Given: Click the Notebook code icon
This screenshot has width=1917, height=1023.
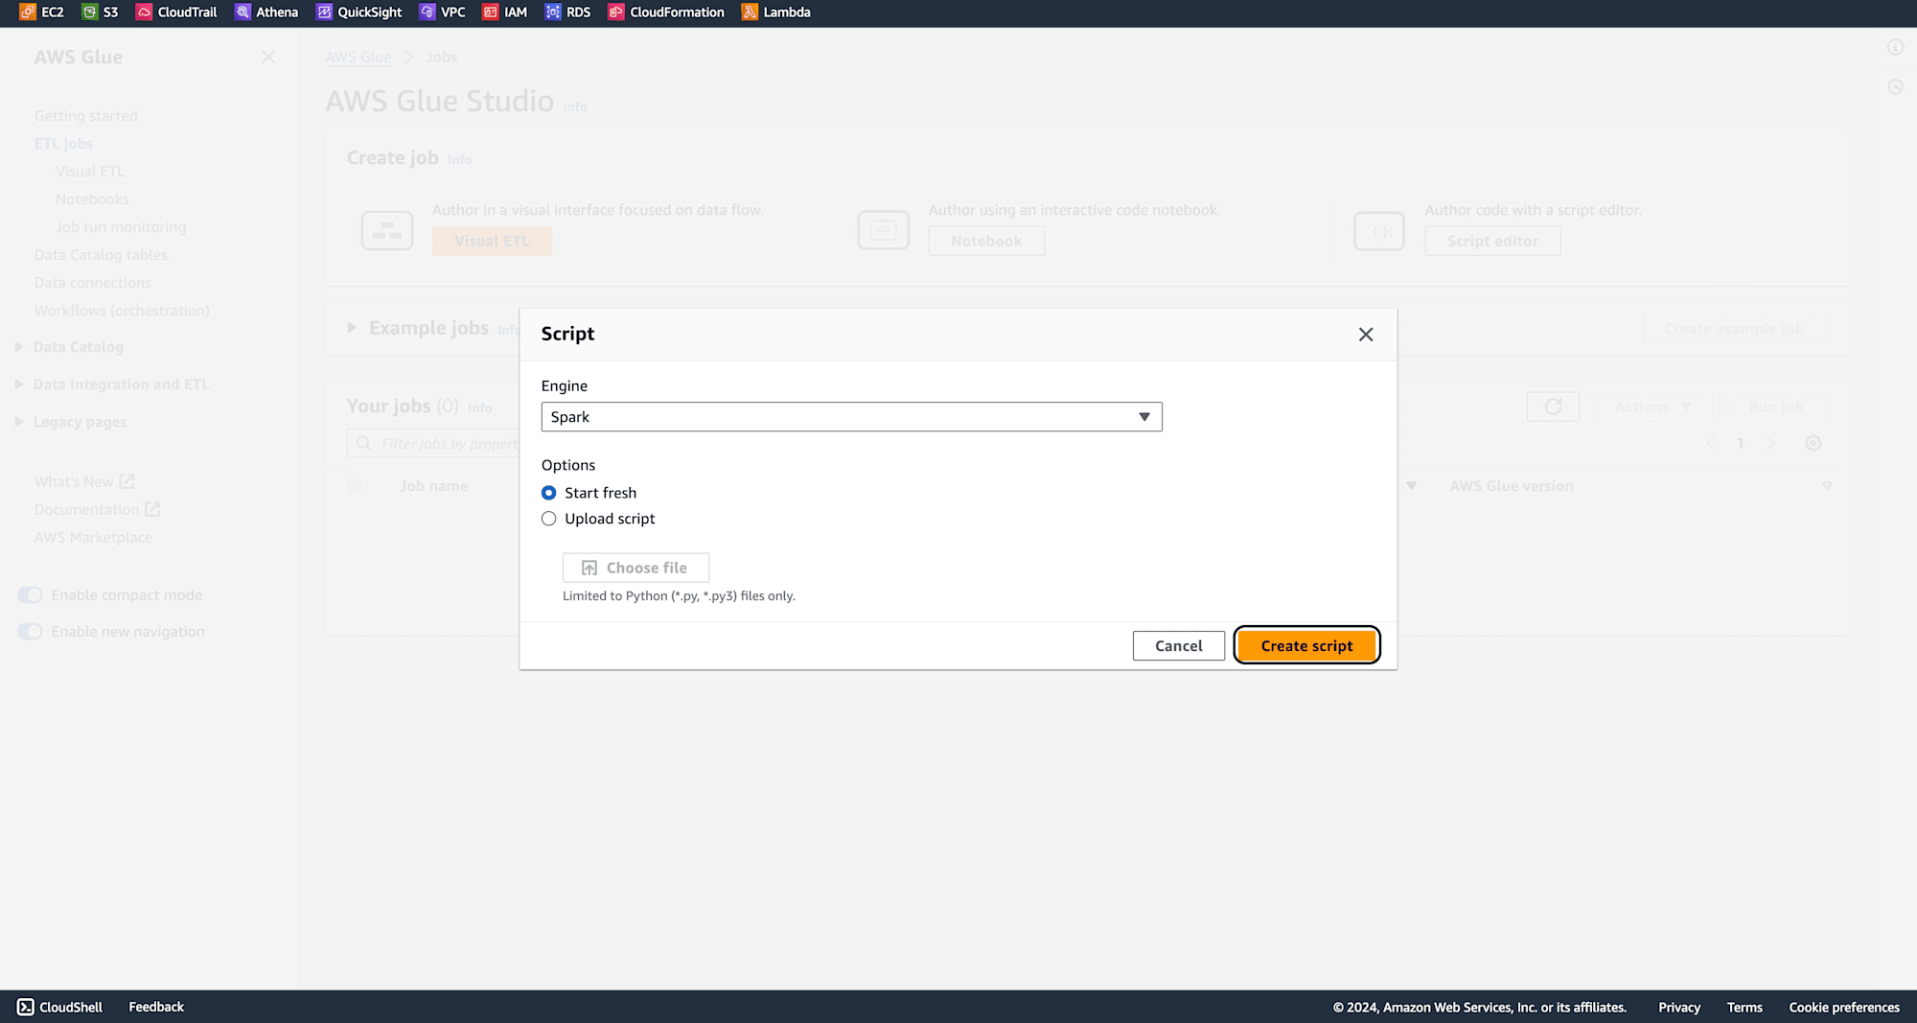Looking at the screenshot, I should click(x=884, y=231).
